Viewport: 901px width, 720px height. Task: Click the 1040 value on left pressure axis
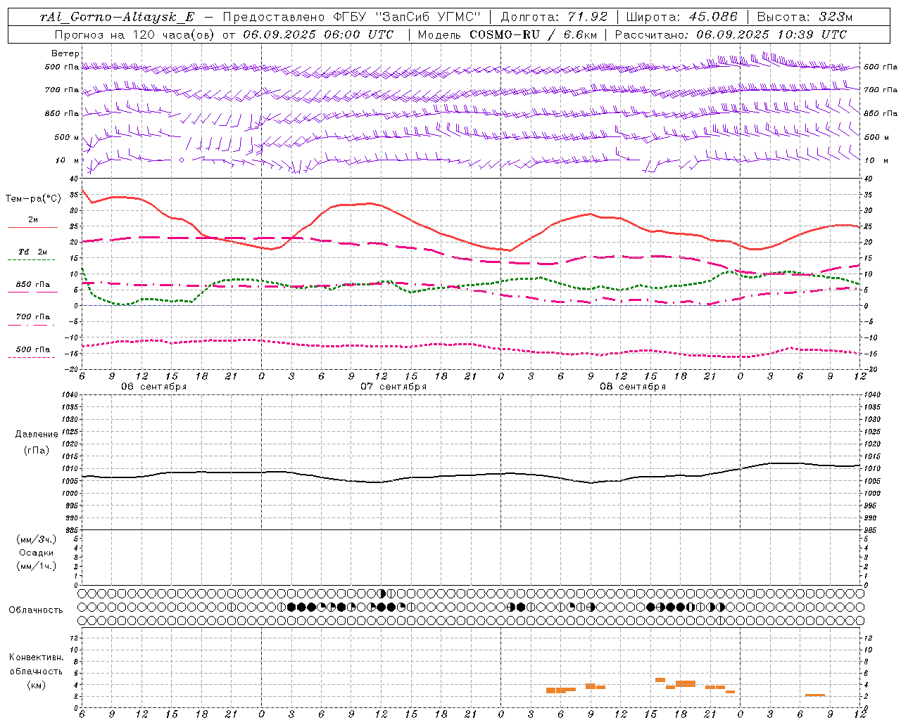coord(68,395)
